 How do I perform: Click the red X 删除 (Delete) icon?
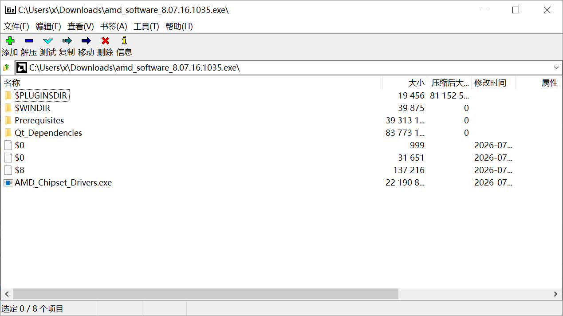[x=105, y=41]
